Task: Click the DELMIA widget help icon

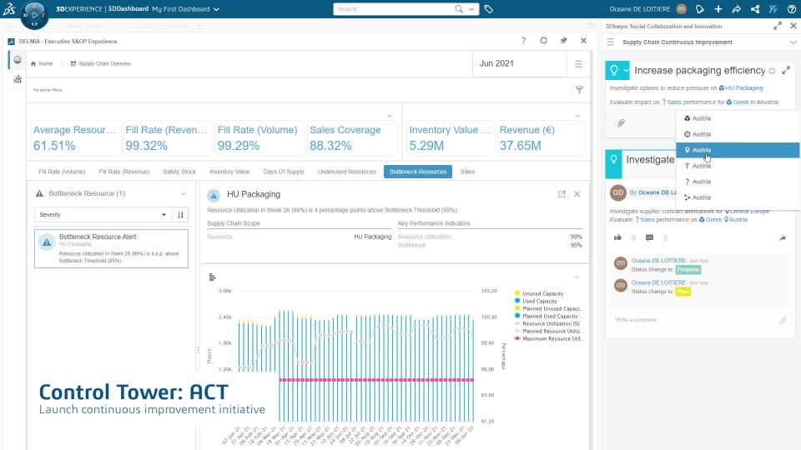Action: tap(523, 41)
